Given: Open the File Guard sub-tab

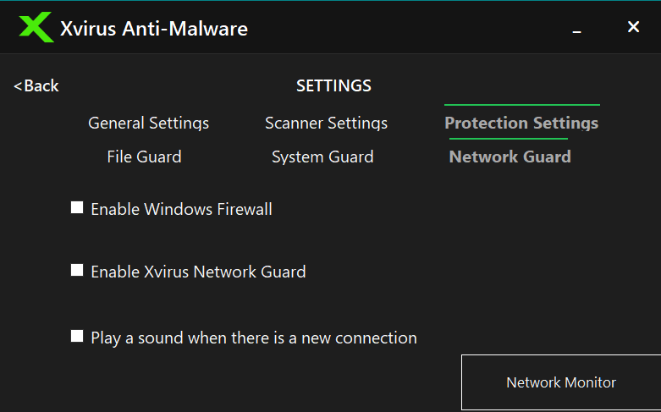Looking at the screenshot, I should [144, 157].
